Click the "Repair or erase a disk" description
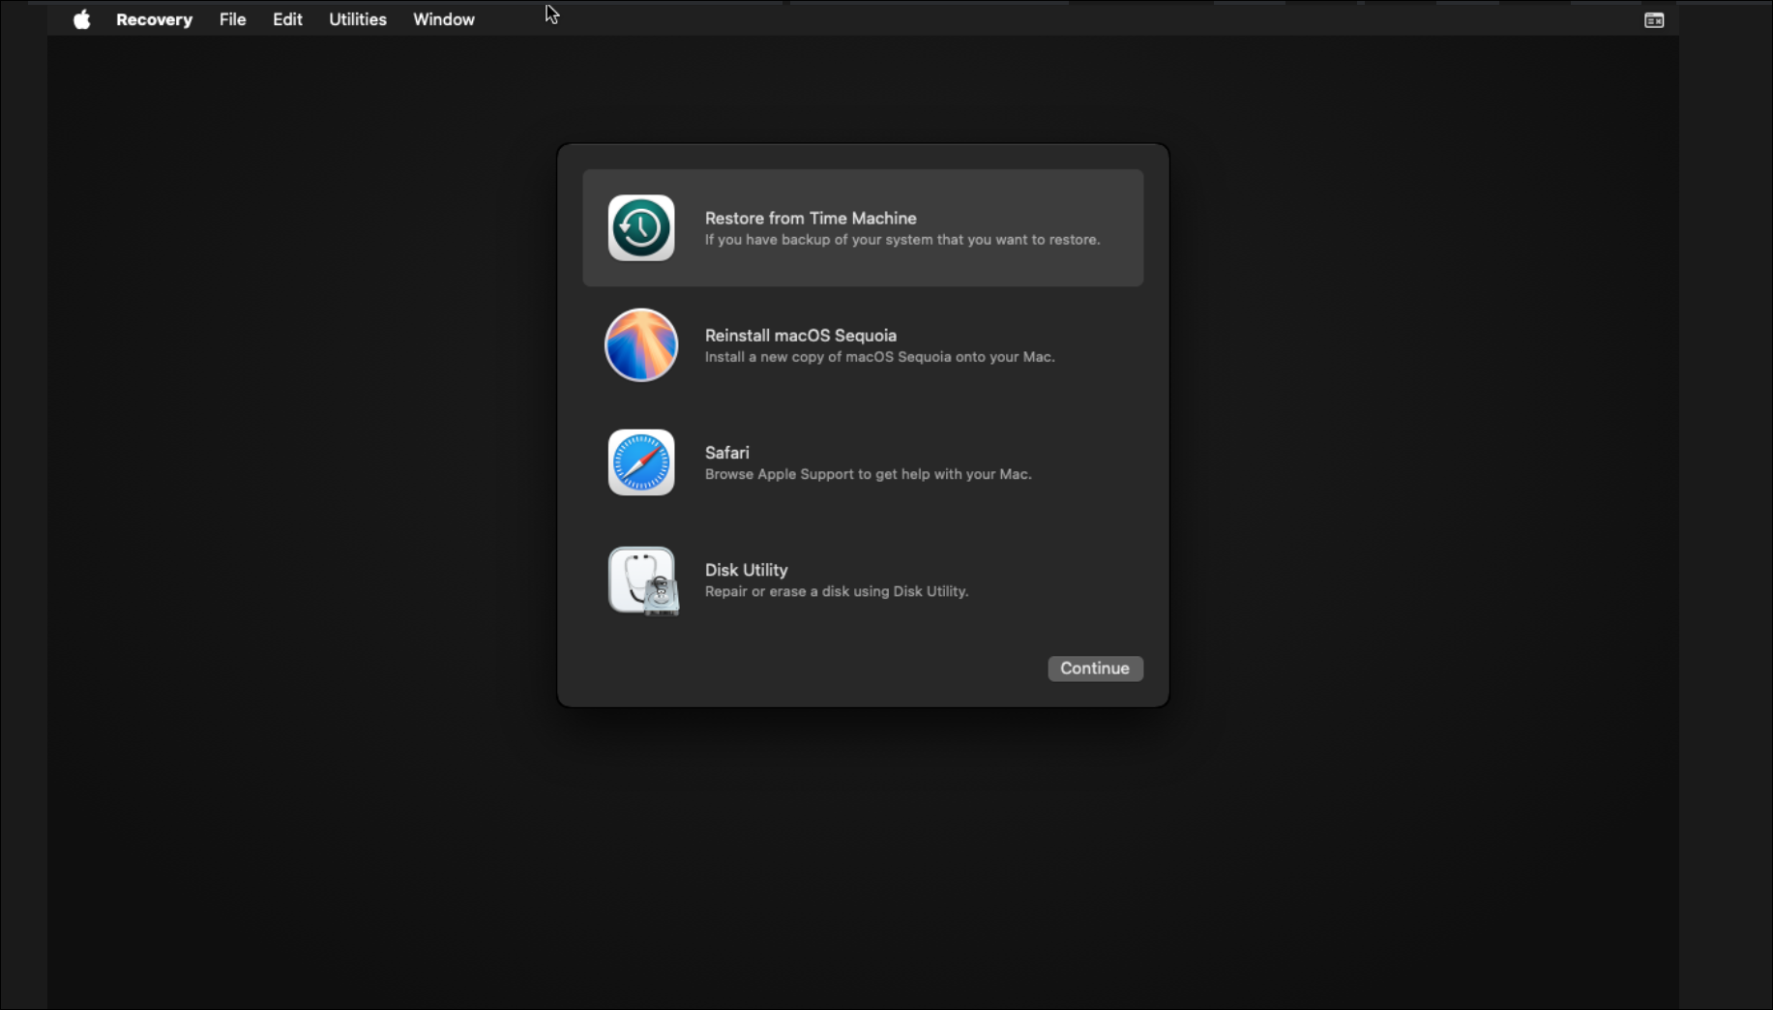The height and width of the screenshot is (1010, 1773). coord(836,591)
